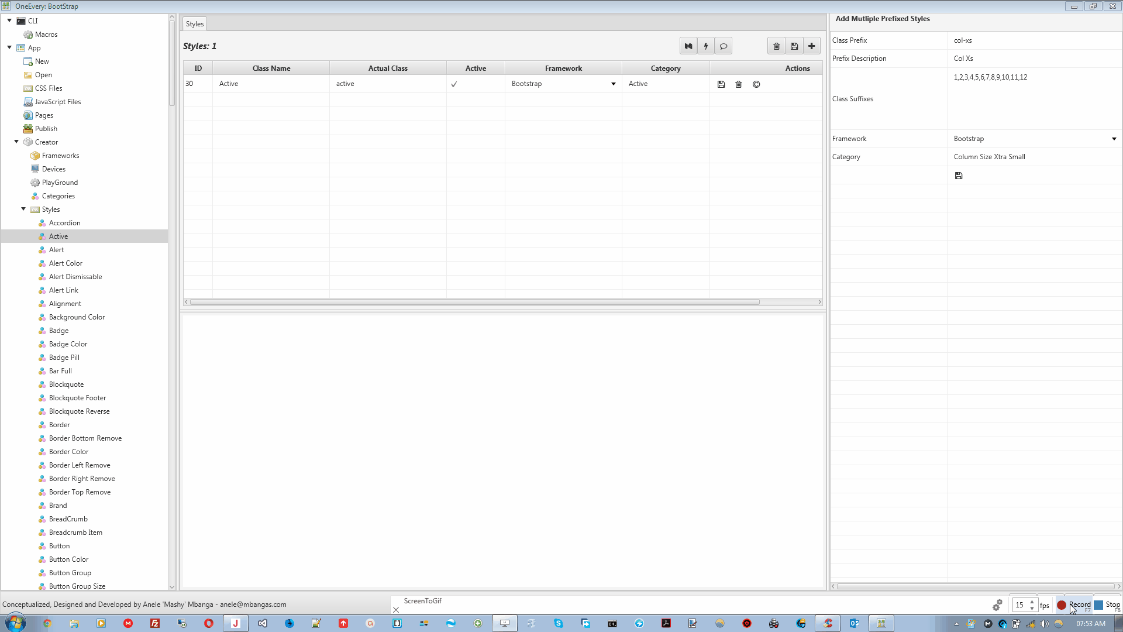Delete row 30 using its trash icon
This screenshot has height=632, width=1123.
pyautogui.click(x=739, y=84)
